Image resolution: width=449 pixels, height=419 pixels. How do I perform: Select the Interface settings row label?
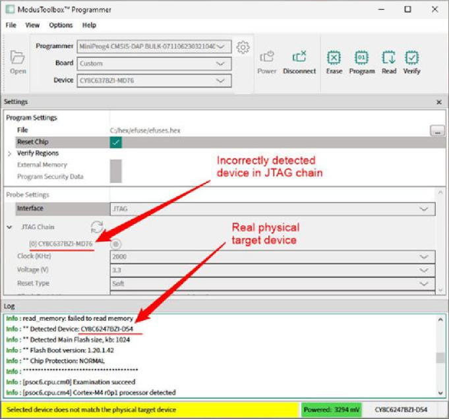pos(30,208)
